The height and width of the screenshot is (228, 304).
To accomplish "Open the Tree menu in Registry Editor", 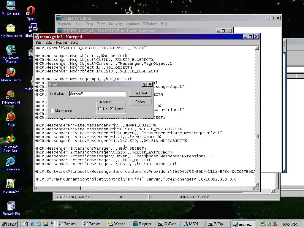I will click(89, 24).
